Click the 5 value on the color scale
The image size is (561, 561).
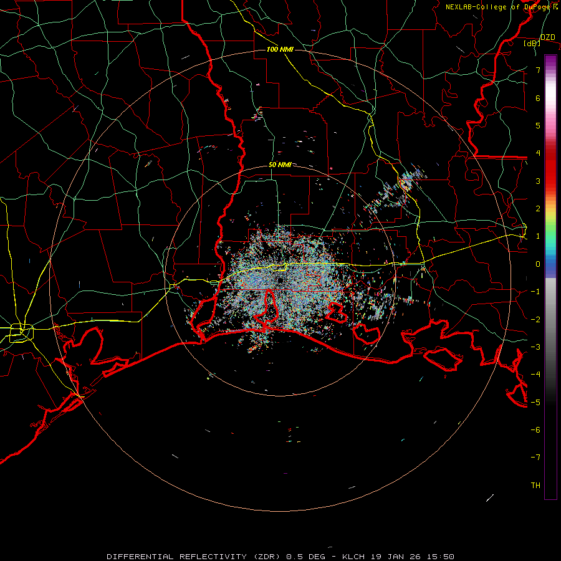click(538, 125)
